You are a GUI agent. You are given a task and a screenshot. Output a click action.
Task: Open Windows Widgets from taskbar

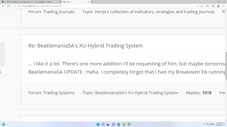tap(3, 124)
